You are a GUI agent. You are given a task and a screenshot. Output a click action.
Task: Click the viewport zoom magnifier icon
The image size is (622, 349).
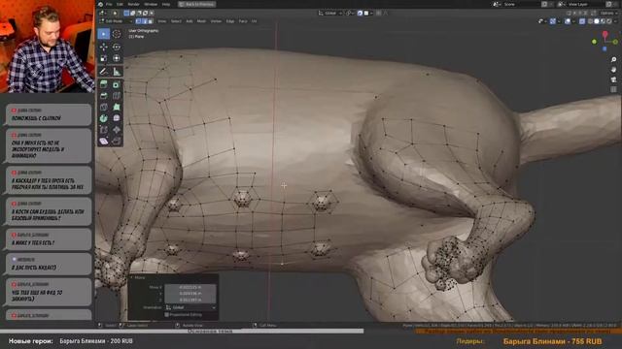(x=613, y=60)
